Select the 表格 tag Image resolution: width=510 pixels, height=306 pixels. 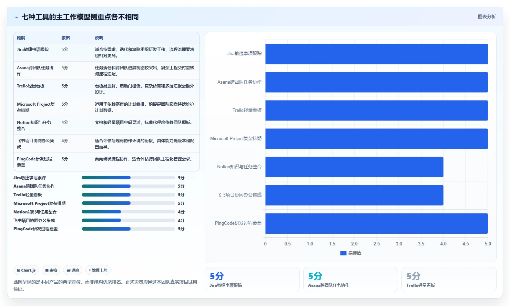coord(51,270)
